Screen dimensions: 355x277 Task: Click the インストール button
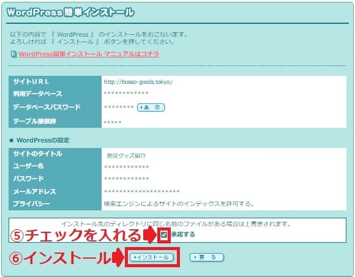pos(152,257)
